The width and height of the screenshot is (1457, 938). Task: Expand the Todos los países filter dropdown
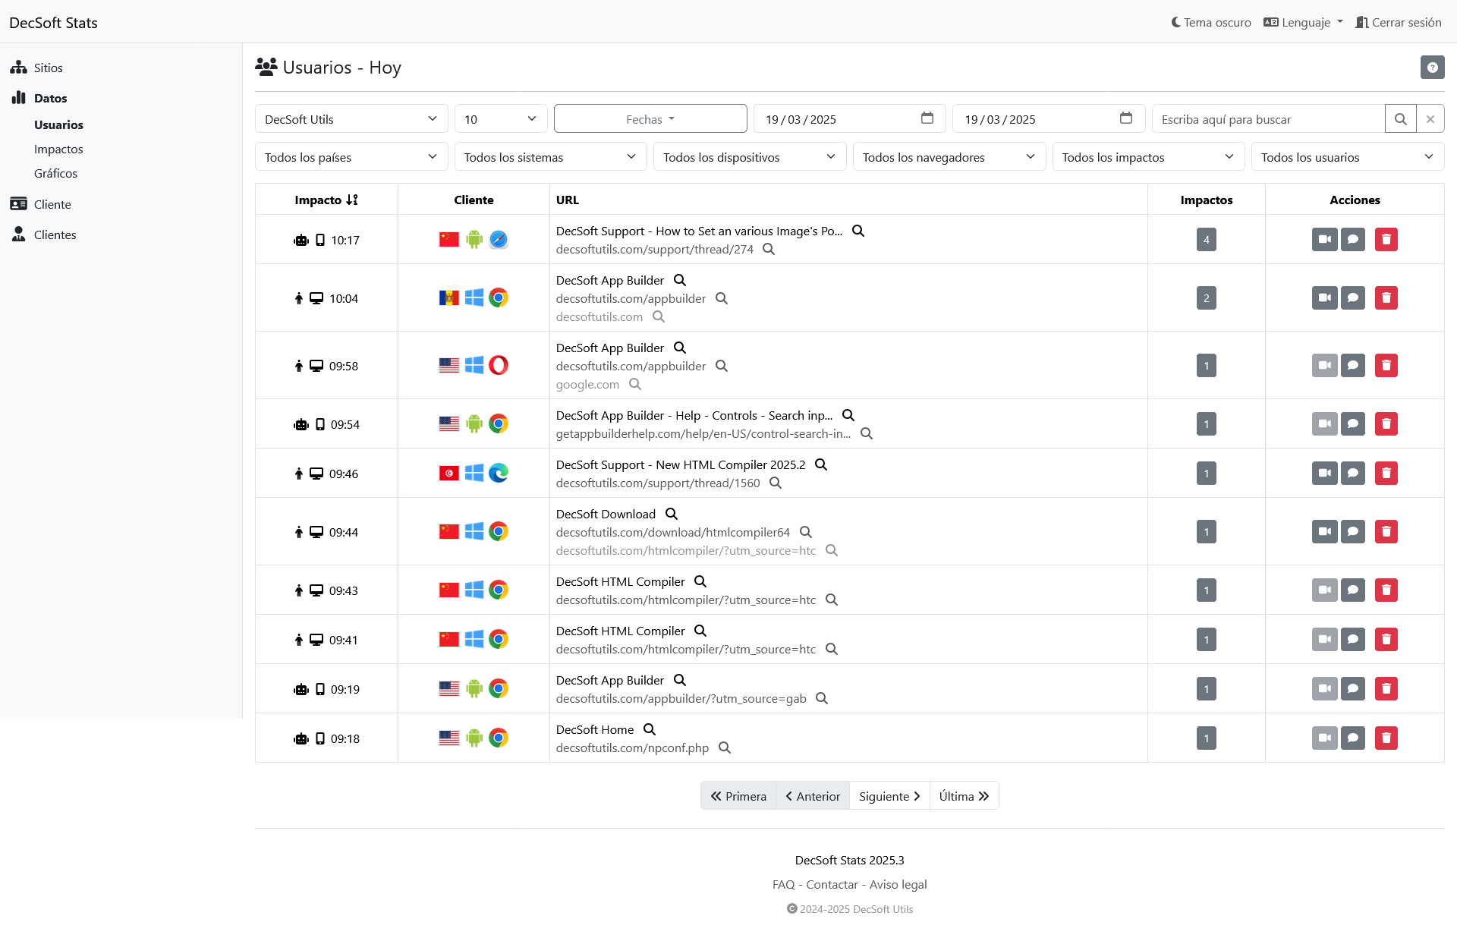[x=351, y=156]
